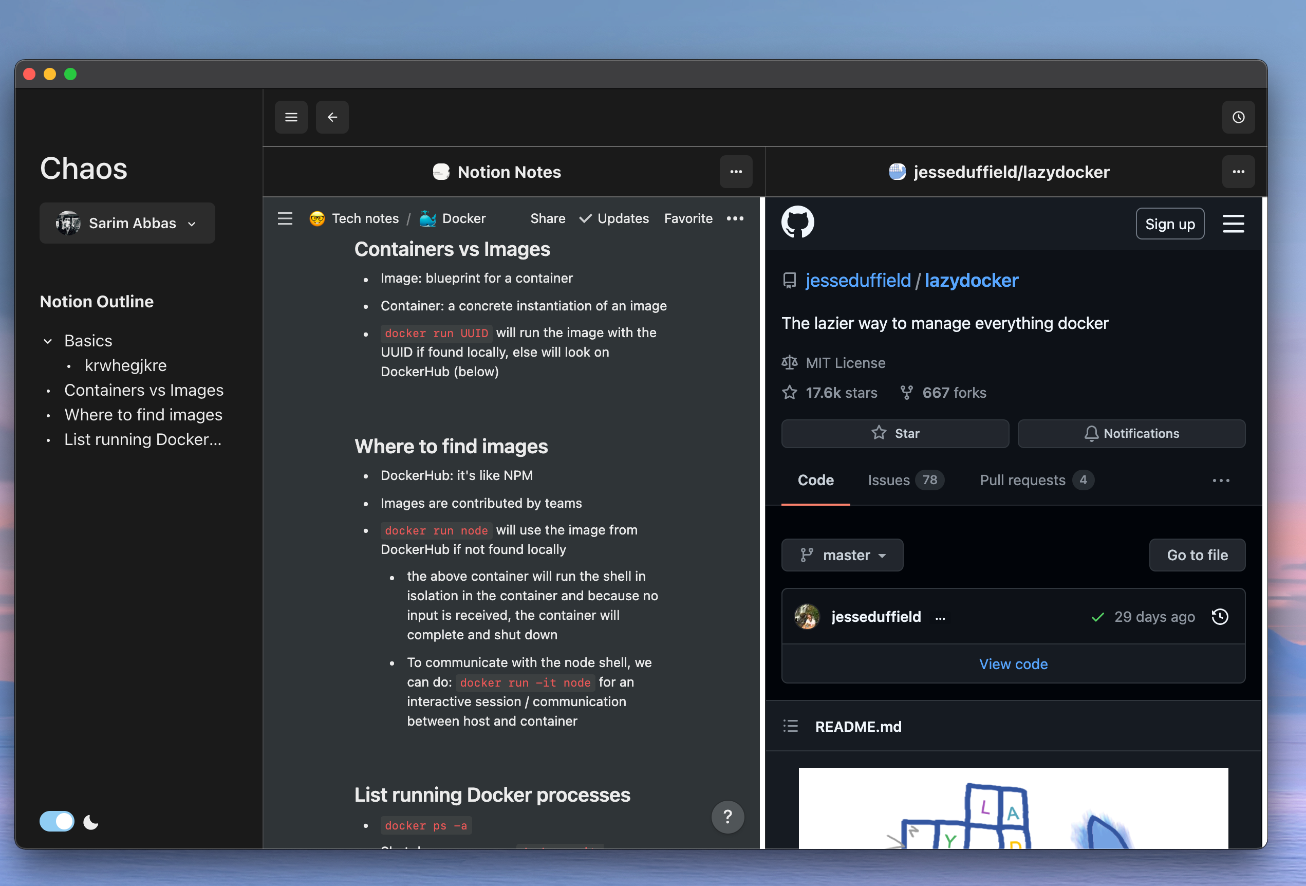Click the moon dark mode icon
The height and width of the screenshot is (886, 1306).
(x=90, y=822)
